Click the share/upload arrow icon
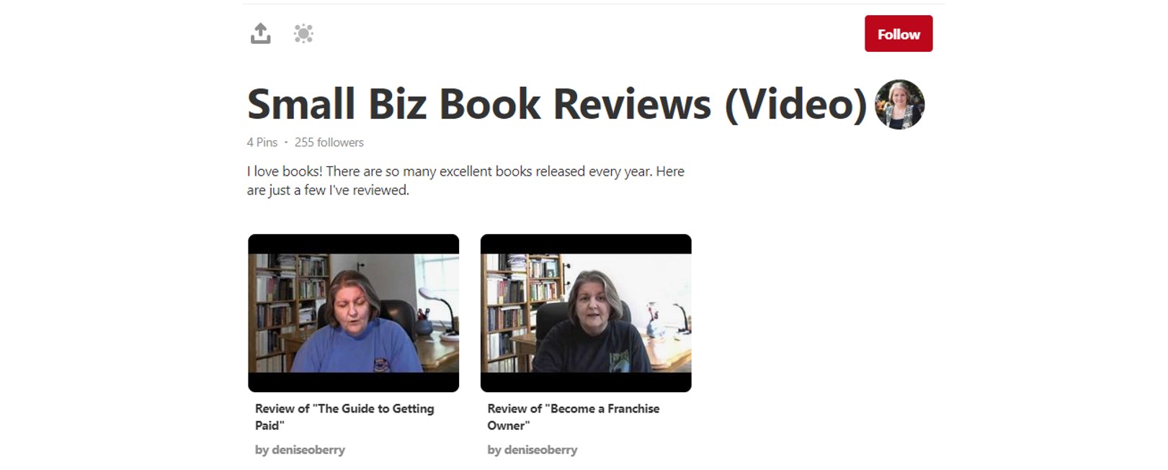 [x=260, y=33]
